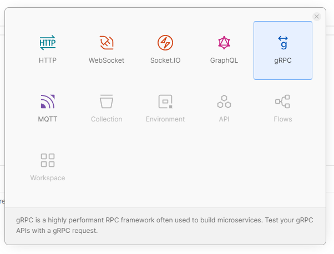Select the Flows node icon
This screenshot has width=334, height=254.
pyautogui.click(x=283, y=101)
